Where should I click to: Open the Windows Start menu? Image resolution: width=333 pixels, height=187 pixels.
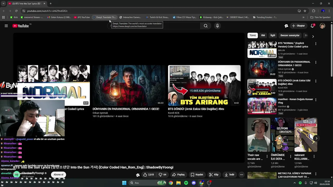[124, 183]
